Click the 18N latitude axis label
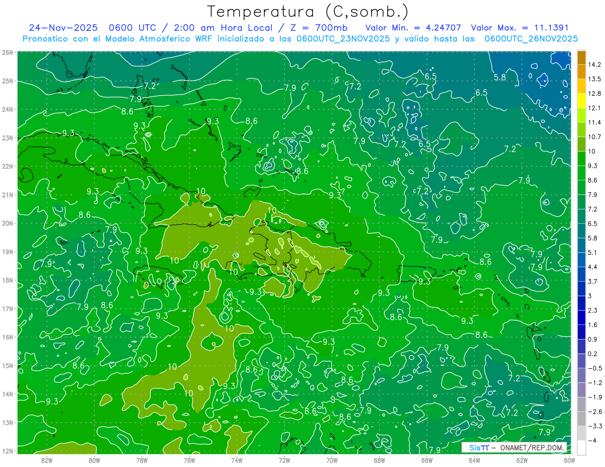This screenshot has width=605, height=467. 8,280
